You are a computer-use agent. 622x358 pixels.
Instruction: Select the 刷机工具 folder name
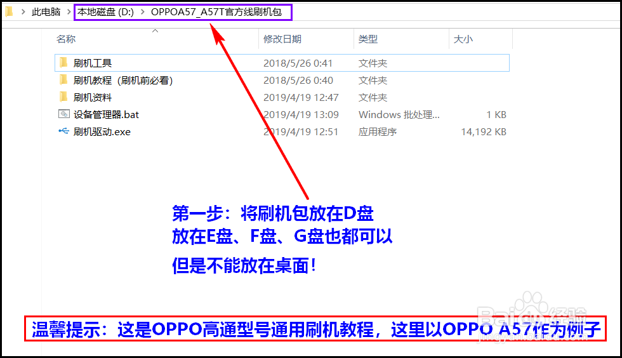(93, 63)
